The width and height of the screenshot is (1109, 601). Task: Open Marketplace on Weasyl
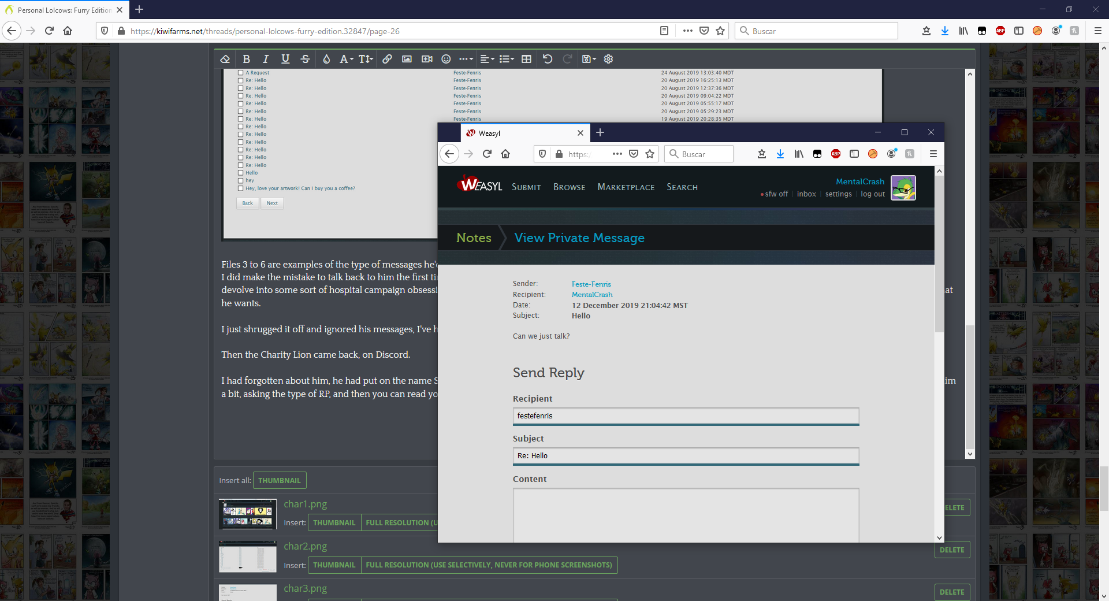point(626,187)
